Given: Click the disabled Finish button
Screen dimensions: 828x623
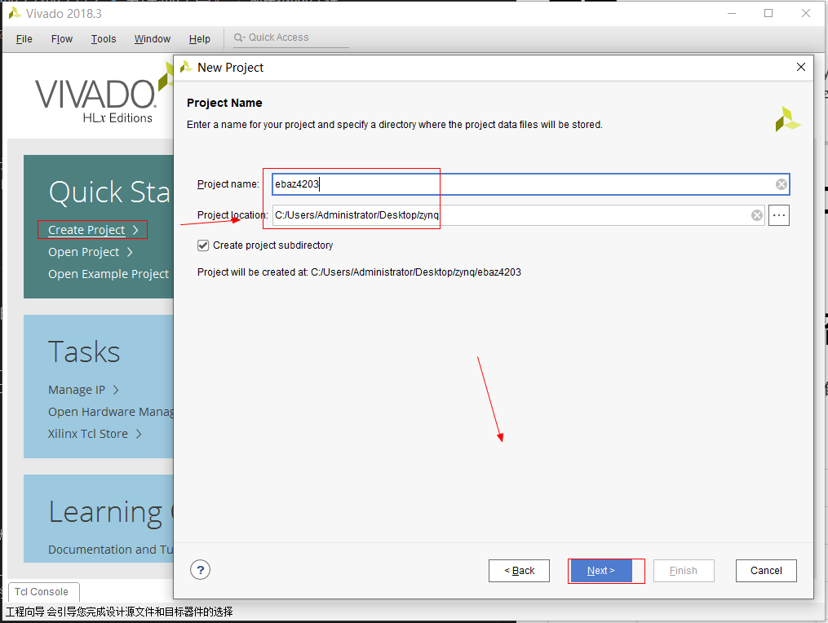Looking at the screenshot, I should (684, 571).
